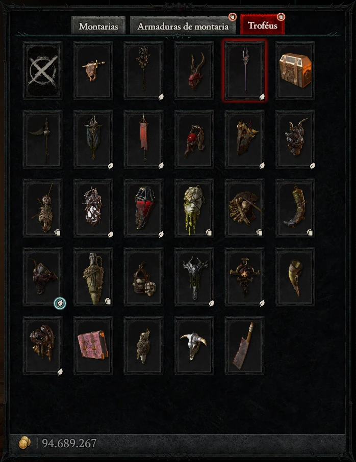Pick the red hanging banner trophy

(x=144, y=140)
